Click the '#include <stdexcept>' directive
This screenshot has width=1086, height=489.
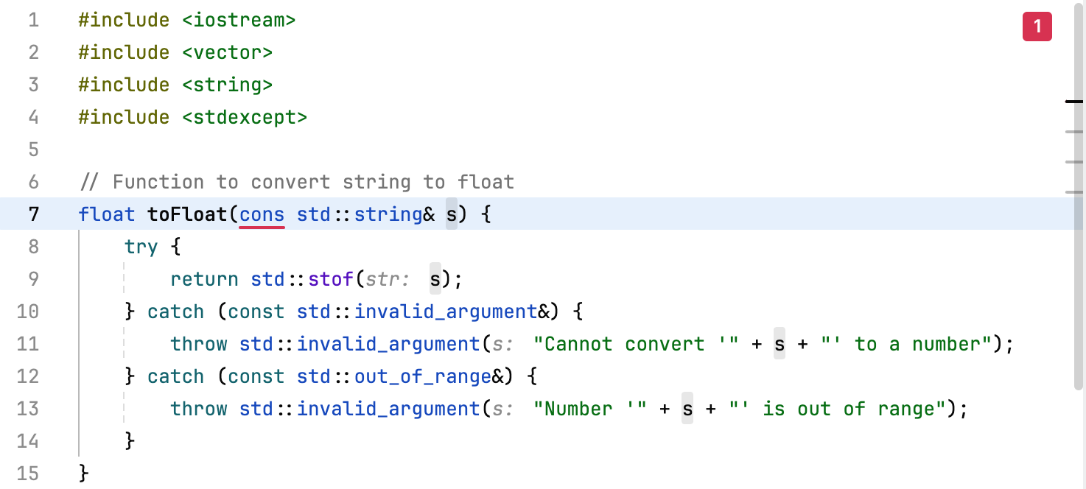(192, 117)
